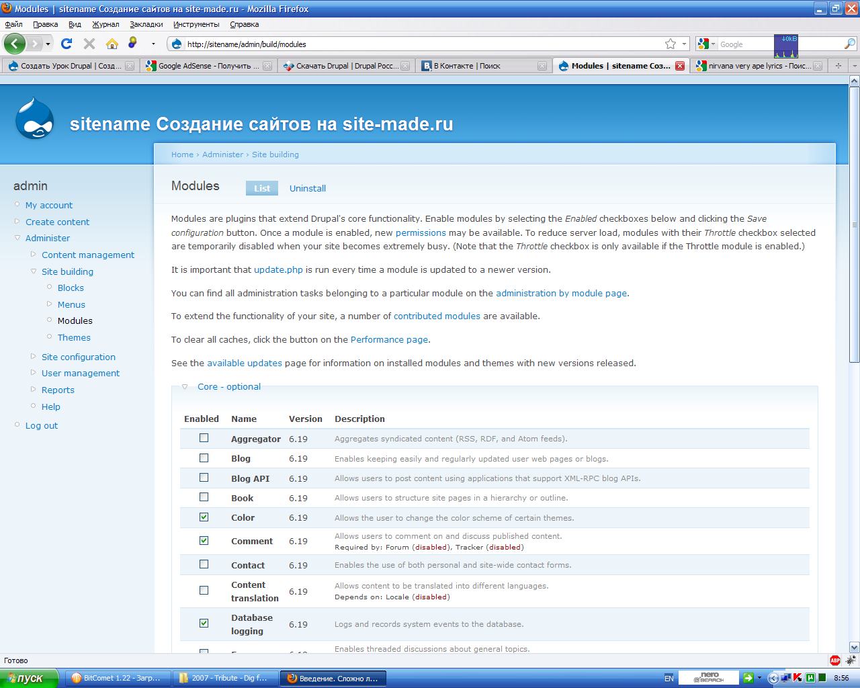
Task: Click the yellow-blue spheres toolbar icon
Action: (x=133, y=43)
